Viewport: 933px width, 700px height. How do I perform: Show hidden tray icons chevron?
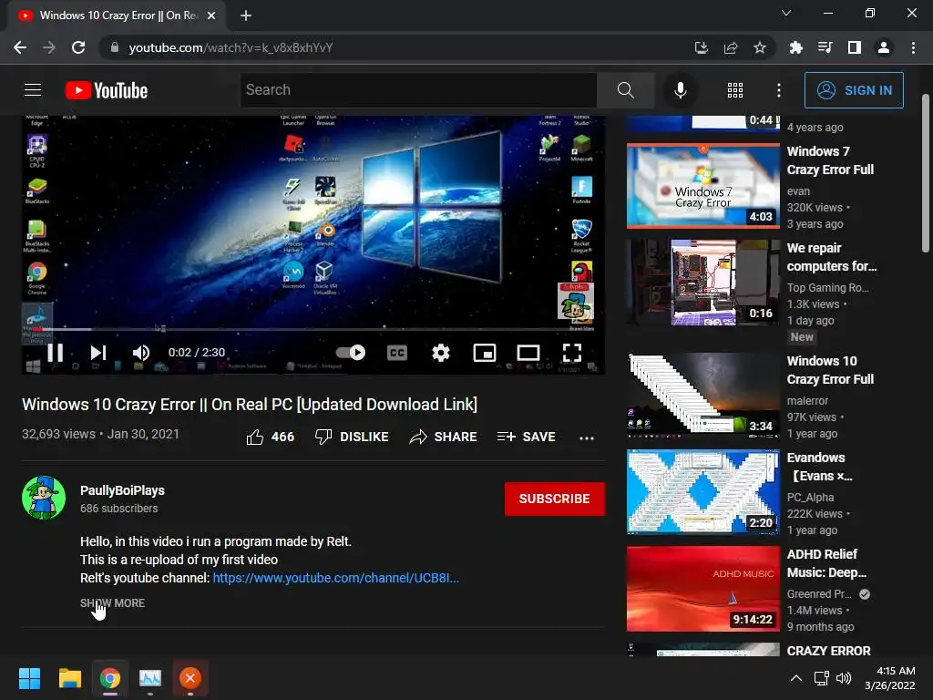coord(795,678)
